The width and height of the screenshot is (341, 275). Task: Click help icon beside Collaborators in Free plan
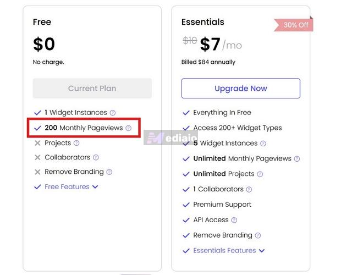(96, 157)
